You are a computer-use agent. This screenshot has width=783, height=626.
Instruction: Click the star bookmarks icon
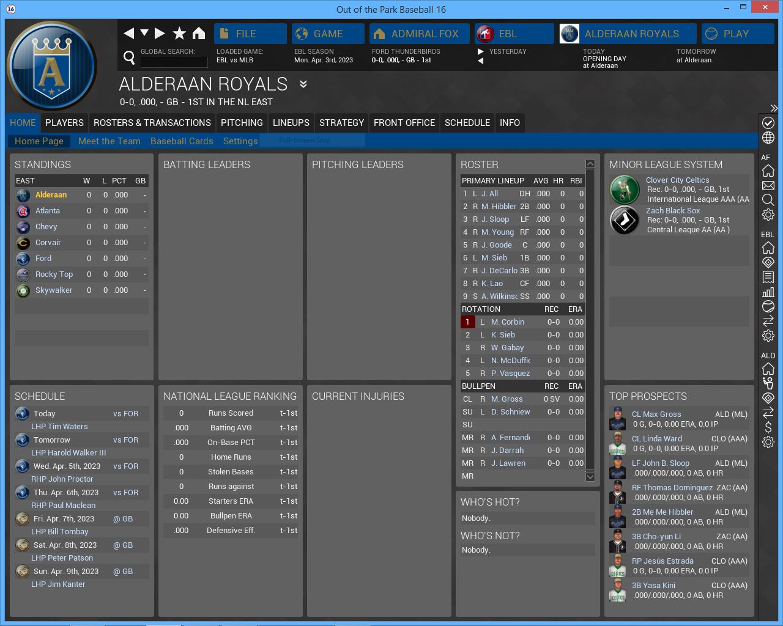tap(179, 34)
